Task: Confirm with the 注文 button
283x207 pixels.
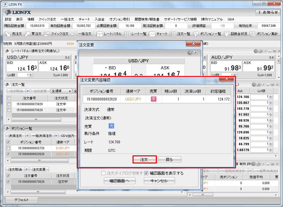Action: (x=144, y=159)
